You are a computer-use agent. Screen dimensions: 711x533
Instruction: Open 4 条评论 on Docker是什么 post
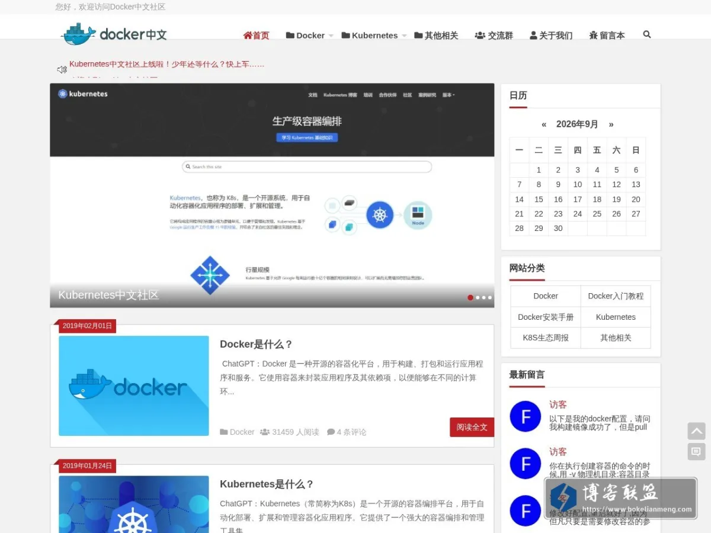click(347, 432)
